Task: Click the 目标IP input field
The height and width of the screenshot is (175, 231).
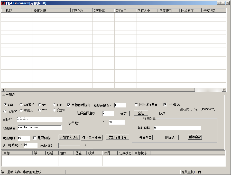Action: point(40,119)
